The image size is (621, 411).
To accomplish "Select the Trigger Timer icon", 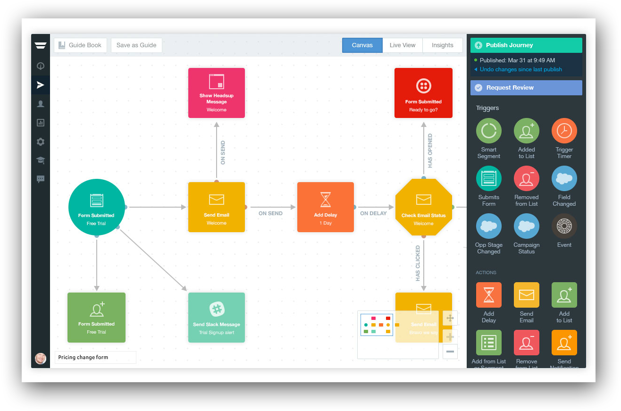I will pos(564,131).
